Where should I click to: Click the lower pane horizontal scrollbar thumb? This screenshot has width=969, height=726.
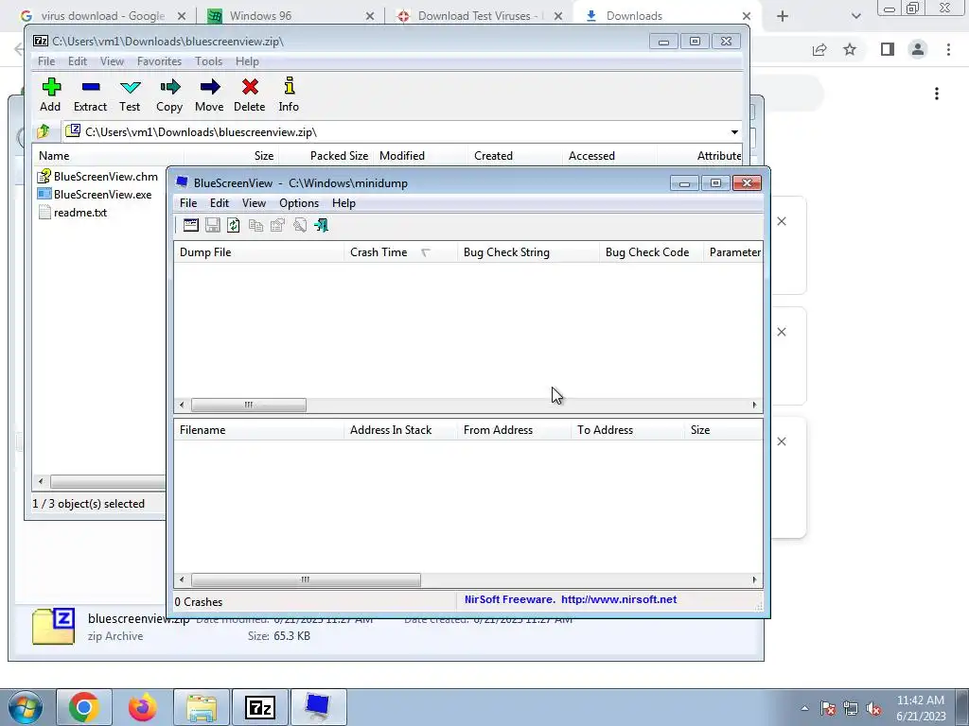[306, 579]
